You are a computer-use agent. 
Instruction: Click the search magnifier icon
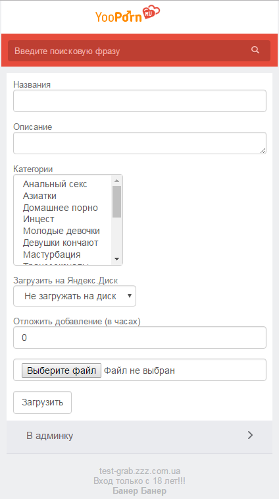click(255, 50)
